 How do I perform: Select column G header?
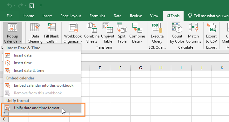[140, 68]
